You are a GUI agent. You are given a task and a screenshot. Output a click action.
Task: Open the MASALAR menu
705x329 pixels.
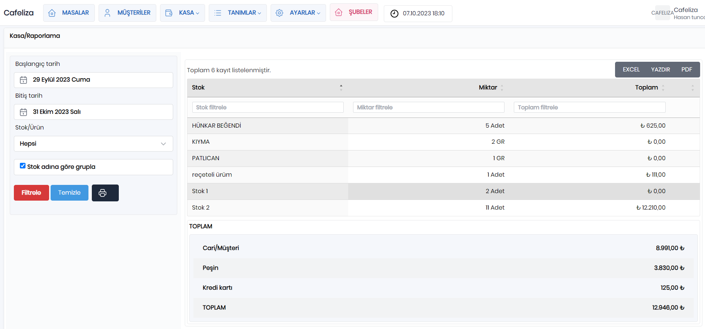(x=69, y=13)
